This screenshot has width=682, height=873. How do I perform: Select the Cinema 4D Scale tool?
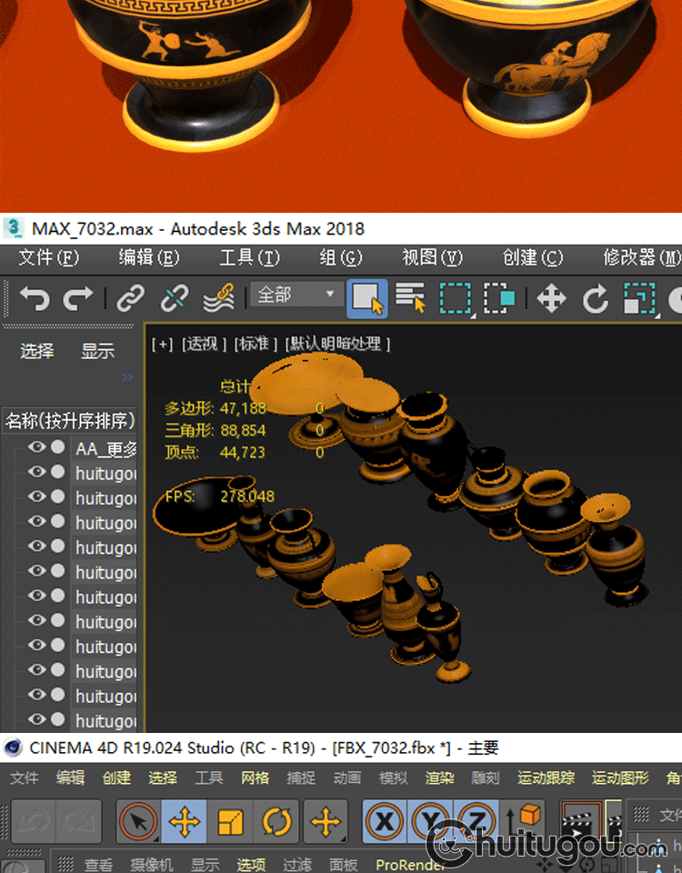[x=231, y=823]
